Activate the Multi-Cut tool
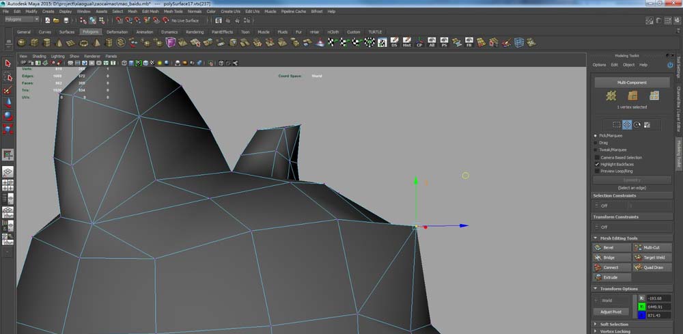 (x=652, y=247)
